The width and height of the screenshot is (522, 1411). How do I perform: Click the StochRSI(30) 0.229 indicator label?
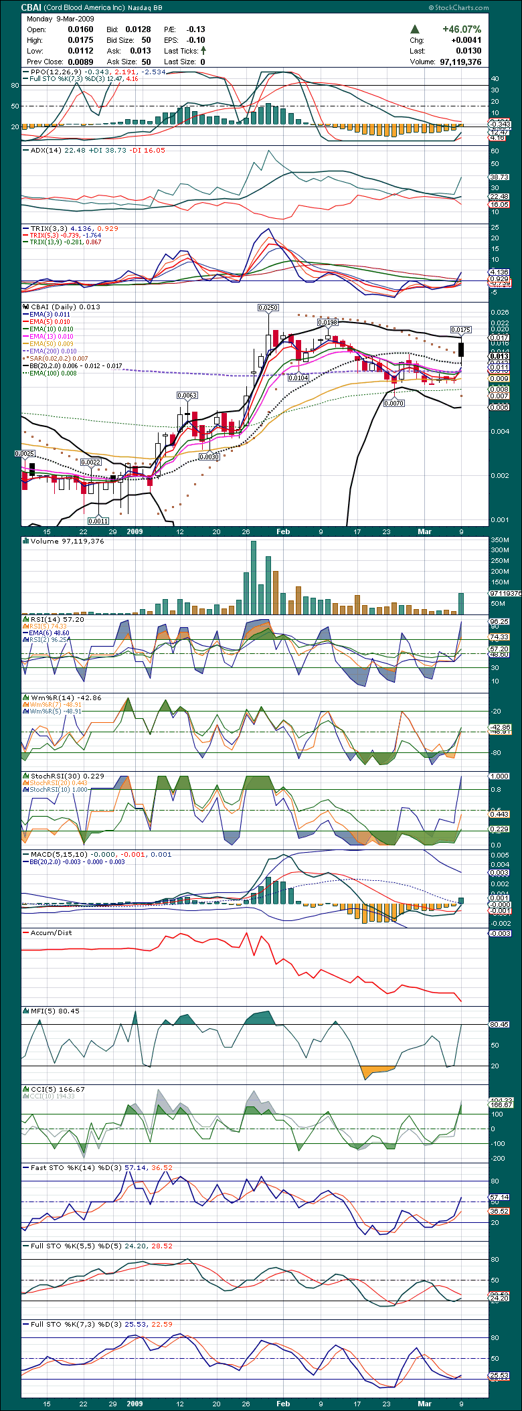68,776
